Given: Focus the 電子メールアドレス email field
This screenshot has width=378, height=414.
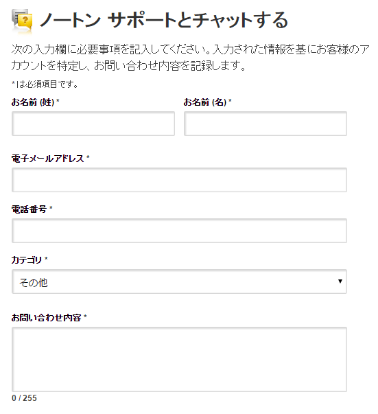Looking at the screenshot, I should click(x=179, y=180).
